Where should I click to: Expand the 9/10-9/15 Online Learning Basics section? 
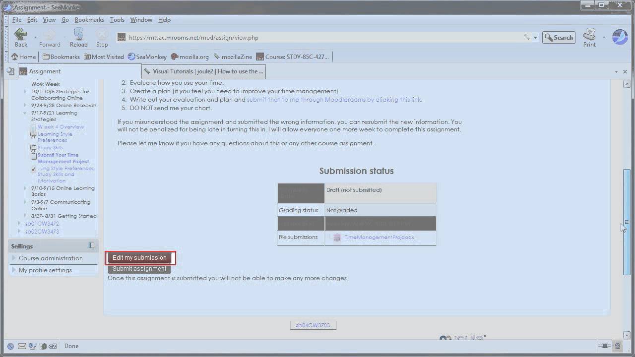click(x=26, y=188)
